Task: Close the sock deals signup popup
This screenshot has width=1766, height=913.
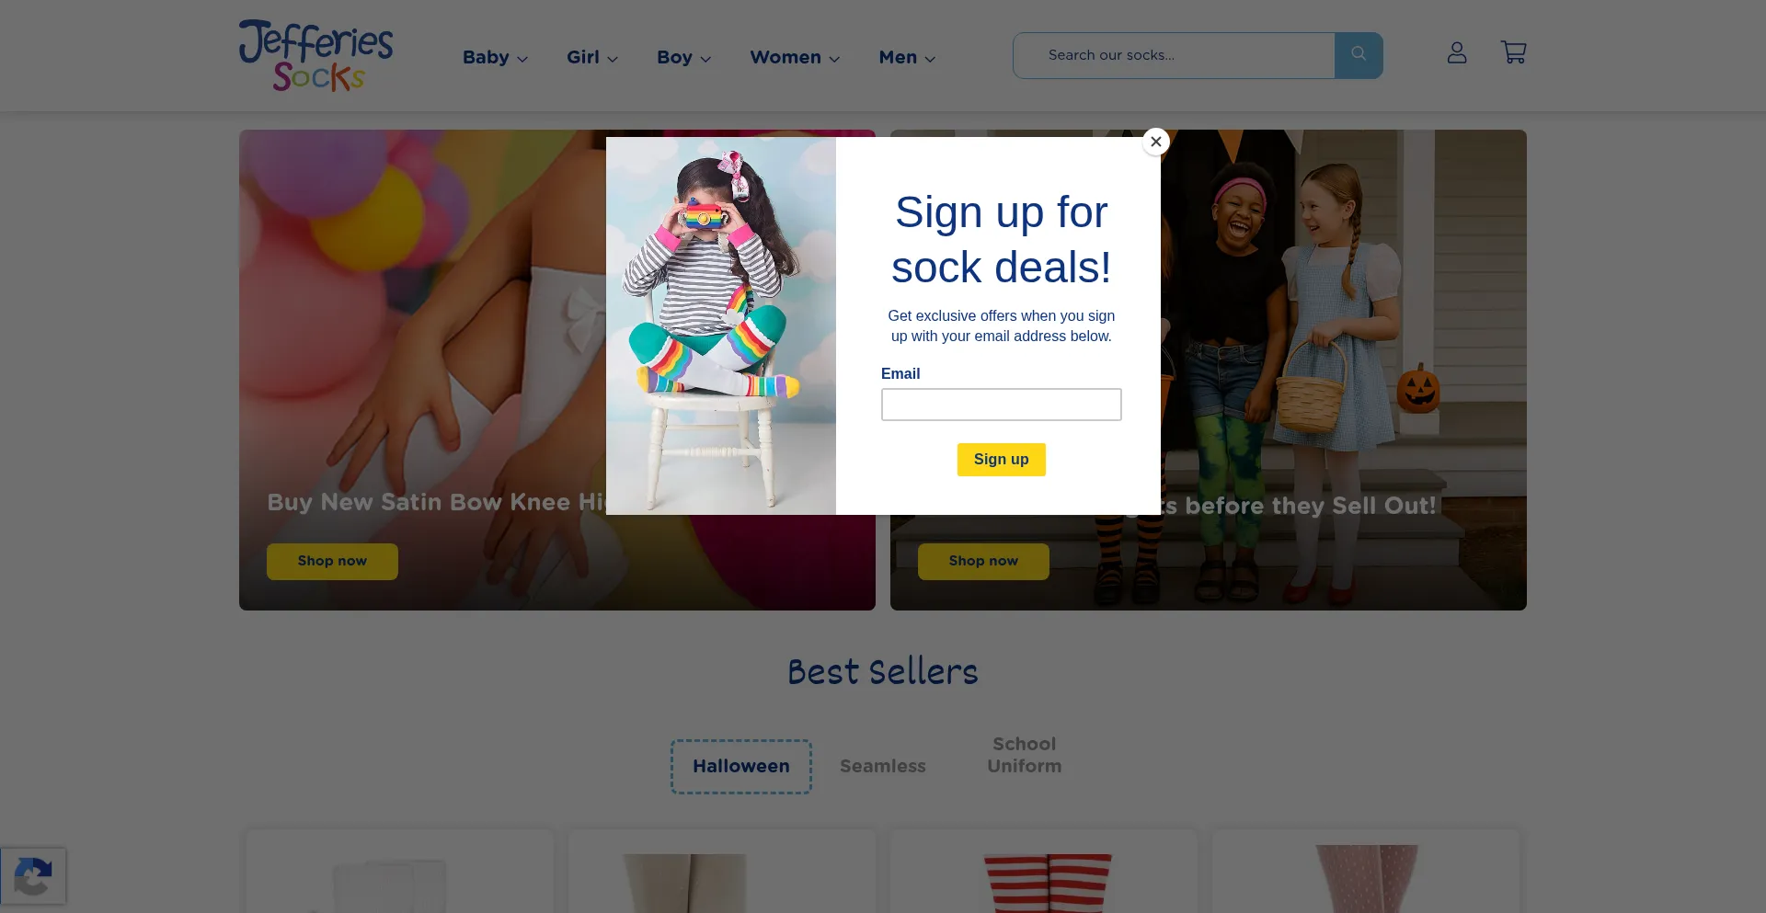Action: tap(1156, 142)
